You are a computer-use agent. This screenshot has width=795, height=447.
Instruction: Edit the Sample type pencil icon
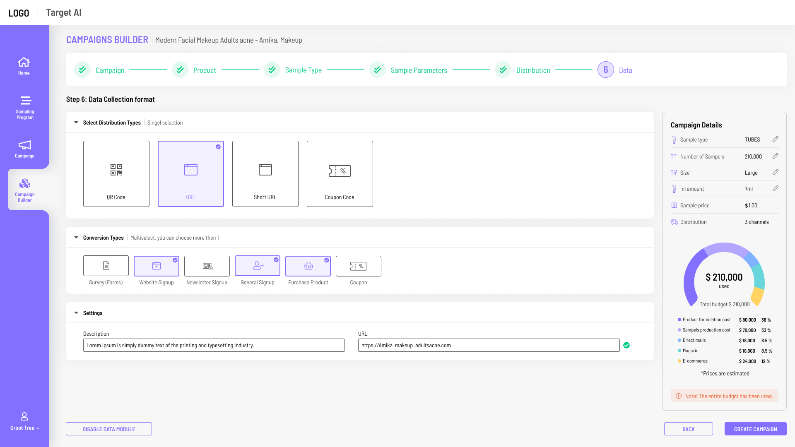[x=775, y=139]
